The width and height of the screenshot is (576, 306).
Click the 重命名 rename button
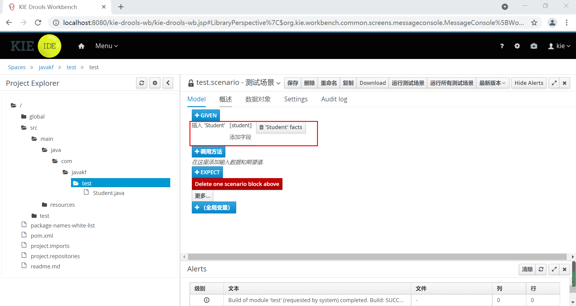point(329,83)
